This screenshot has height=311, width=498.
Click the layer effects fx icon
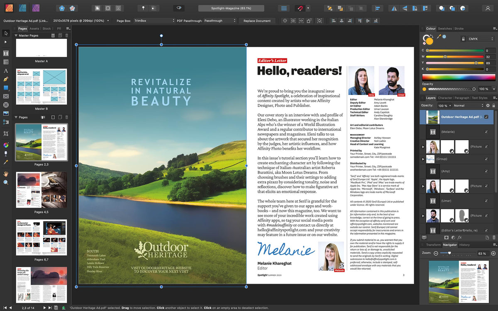pyautogui.click(x=459, y=238)
